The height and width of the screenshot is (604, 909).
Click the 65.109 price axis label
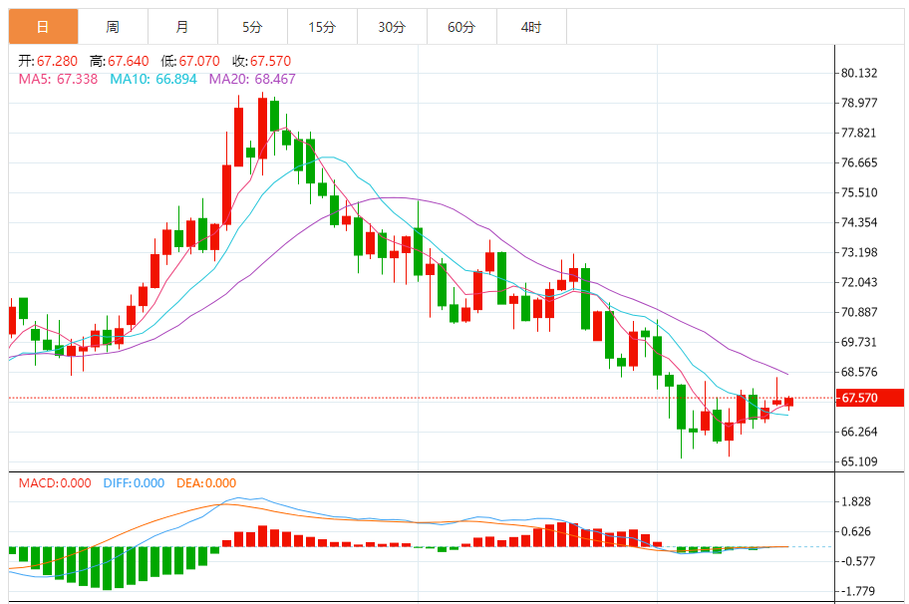coord(859,461)
